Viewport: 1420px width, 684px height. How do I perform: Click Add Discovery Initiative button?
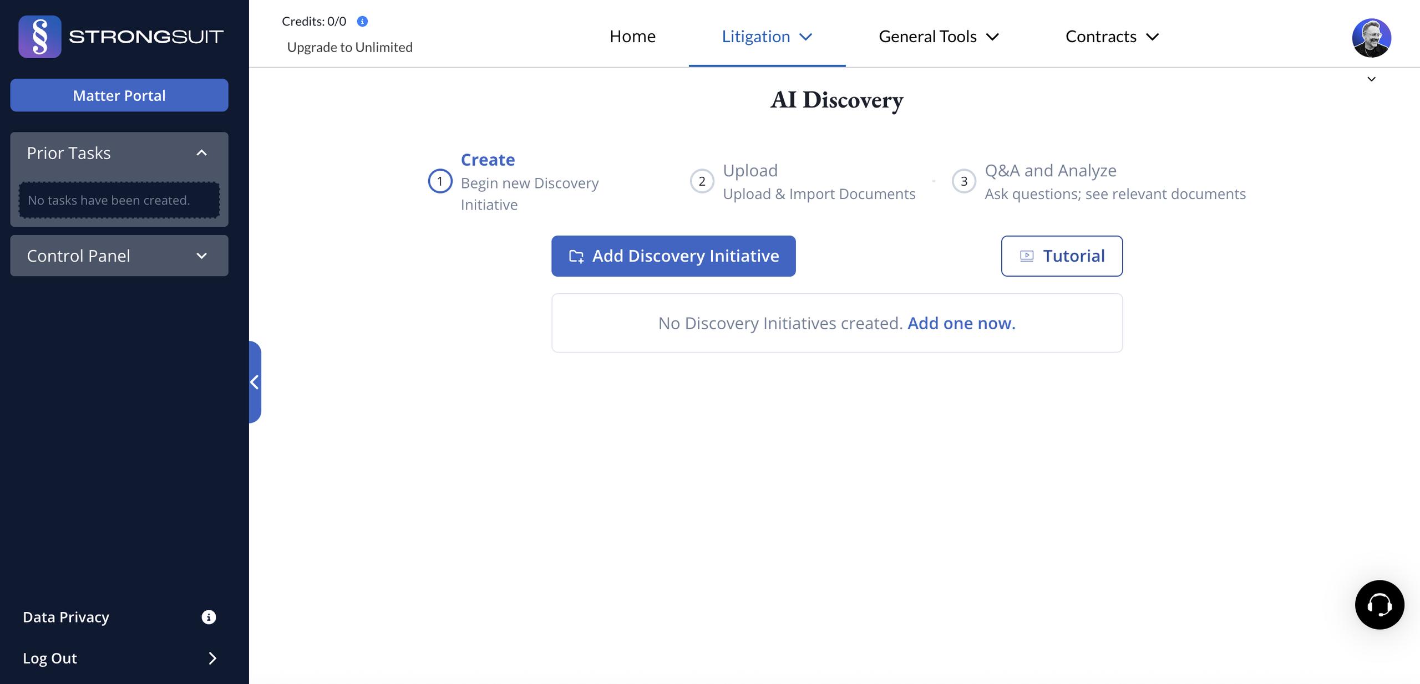pos(673,256)
